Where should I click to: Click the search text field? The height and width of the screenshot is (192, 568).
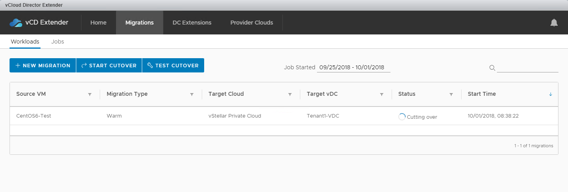(x=527, y=68)
